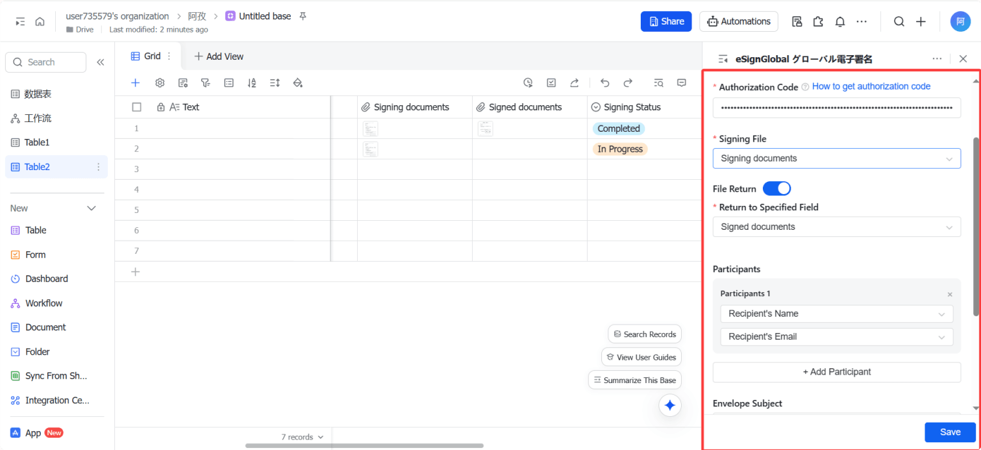The image size is (981, 450).
Task: Click the Authorization Code input field
Action: (836, 108)
